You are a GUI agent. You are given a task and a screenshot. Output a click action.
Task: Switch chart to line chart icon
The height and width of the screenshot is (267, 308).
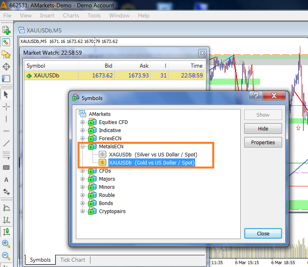[x=6, y=208]
